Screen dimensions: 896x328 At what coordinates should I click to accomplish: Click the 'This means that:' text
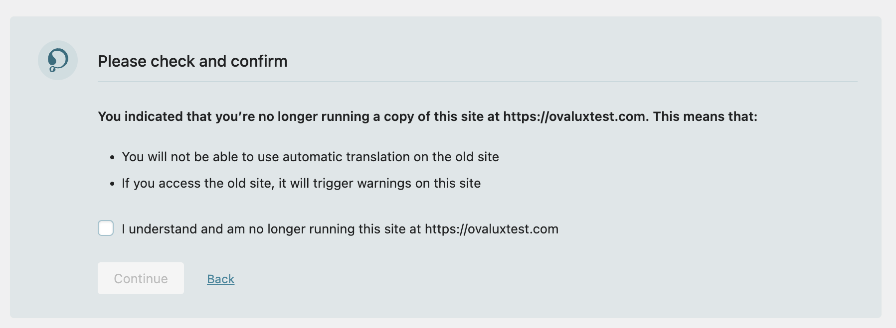click(x=706, y=116)
